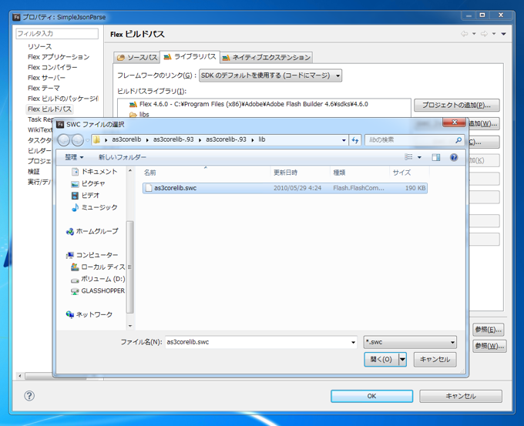
Task: Open the *.swc file type filter dropdown
Action: tap(410, 342)
